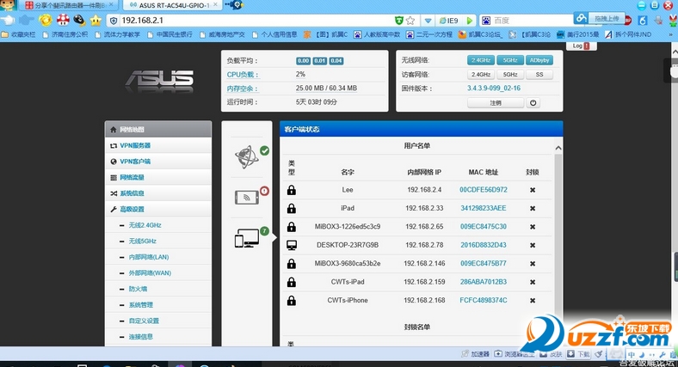Block MiBOX3-1226ed5c3c9 with its X icon
Viewport: 678px width, 367px height.
click(x=533, y=227)
